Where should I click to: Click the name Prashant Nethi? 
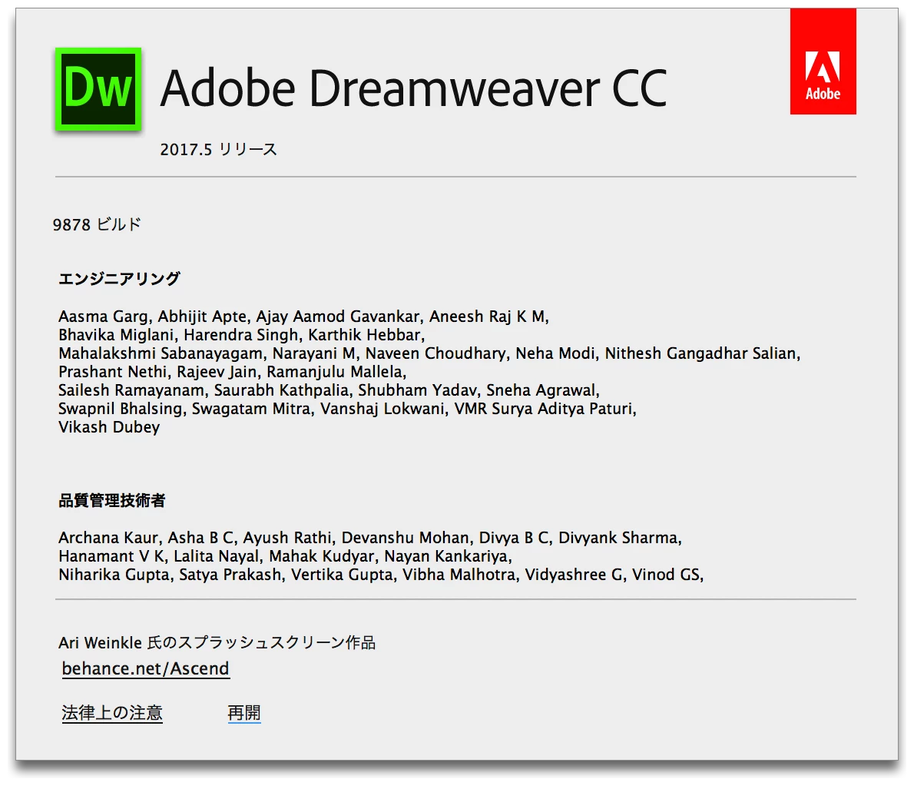point(112,372)
